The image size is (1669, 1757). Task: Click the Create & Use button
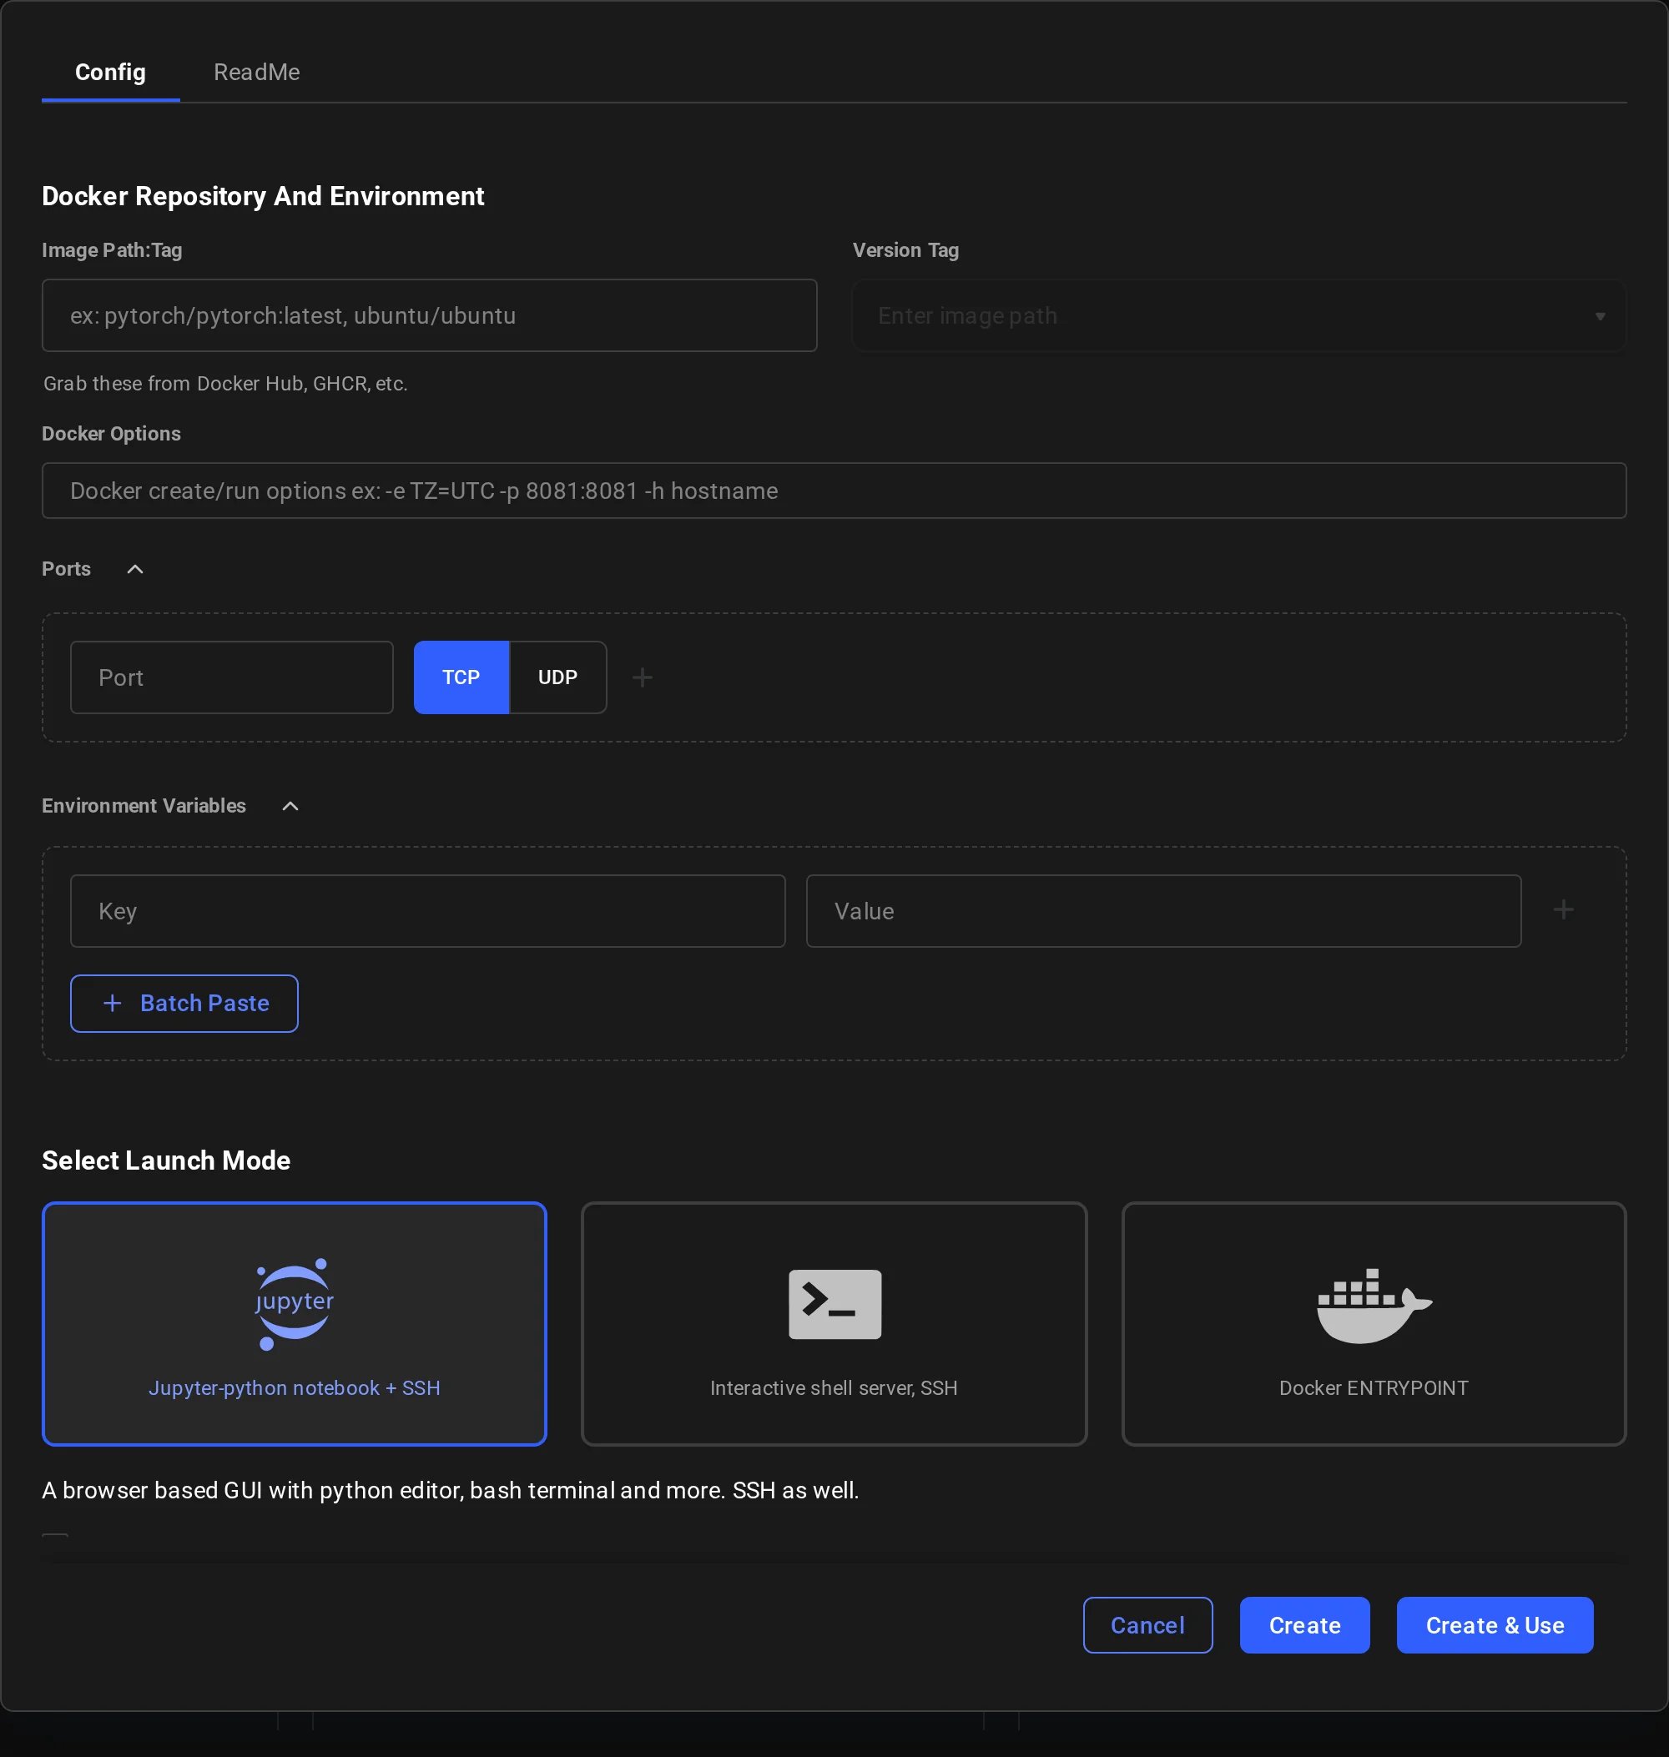[x=1495, y=1625]
